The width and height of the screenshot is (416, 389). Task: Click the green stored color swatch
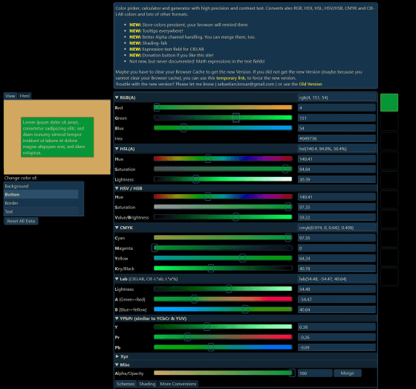(x=389, y=103)
